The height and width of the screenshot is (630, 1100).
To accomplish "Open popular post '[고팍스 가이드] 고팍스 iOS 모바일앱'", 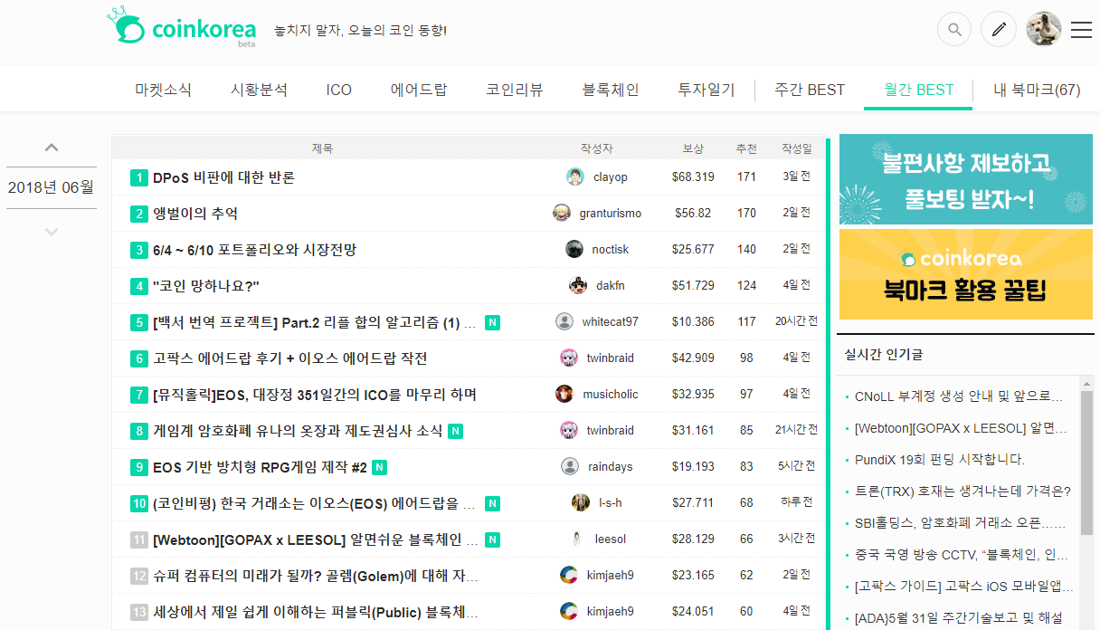I will click(963, 586).
